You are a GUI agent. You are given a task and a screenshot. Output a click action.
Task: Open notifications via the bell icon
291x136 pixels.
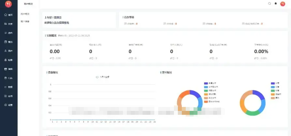[x=276, y=4]
